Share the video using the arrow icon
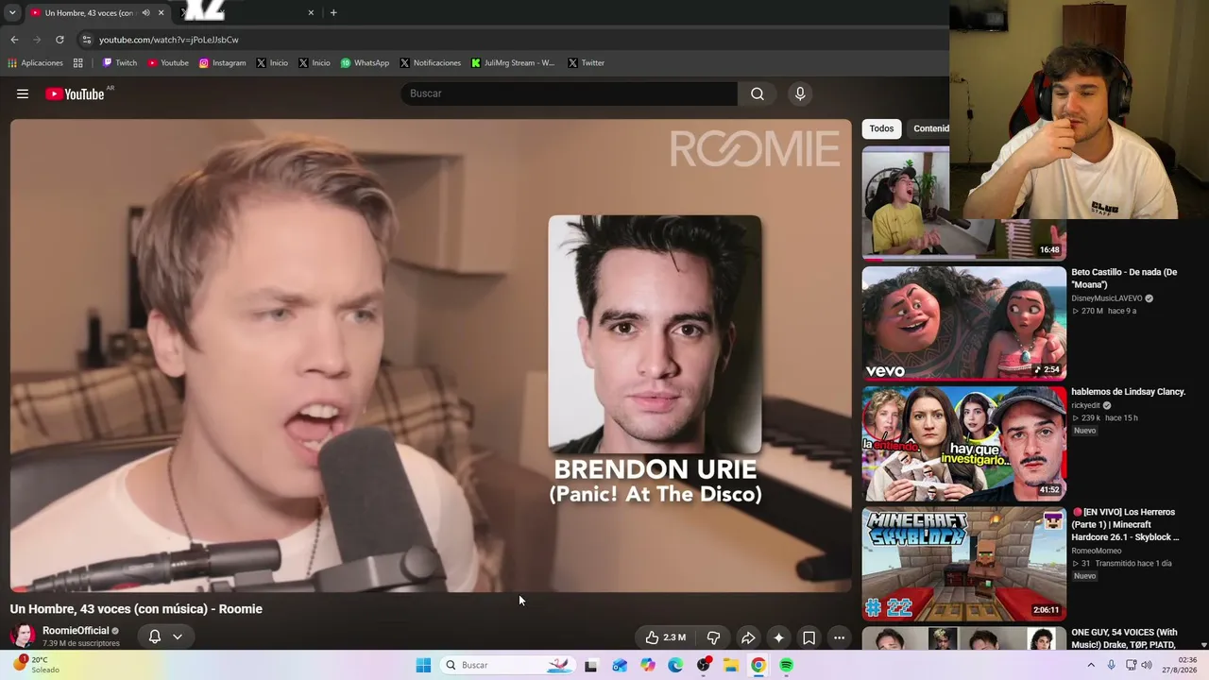1209x680 pixels. click(x=747, y=637)
